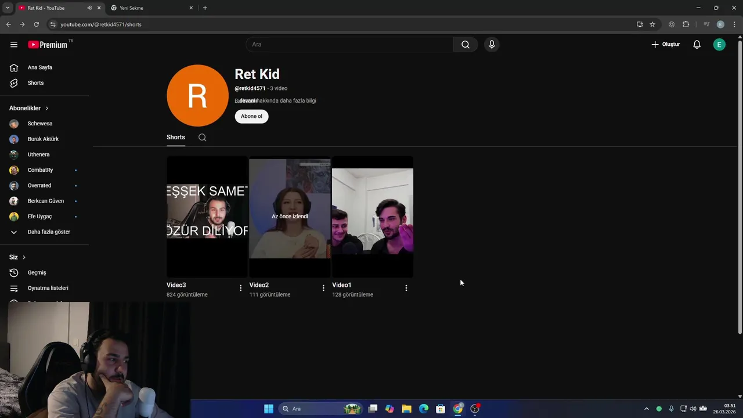The height and width of the screenshot is (418, 743).
Task: Open the more options menu for Video1
Action: click(x=406, y=288)
